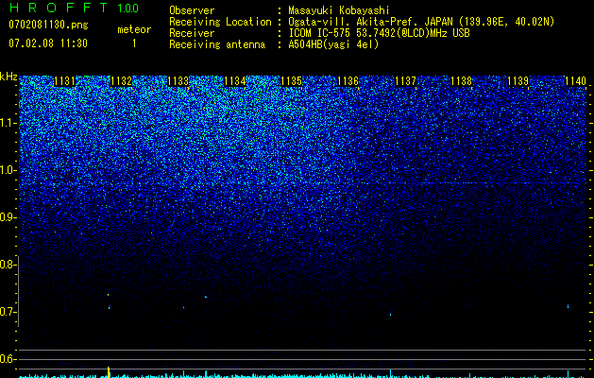Click the 1134 time marker

click(x=234, y=81)
